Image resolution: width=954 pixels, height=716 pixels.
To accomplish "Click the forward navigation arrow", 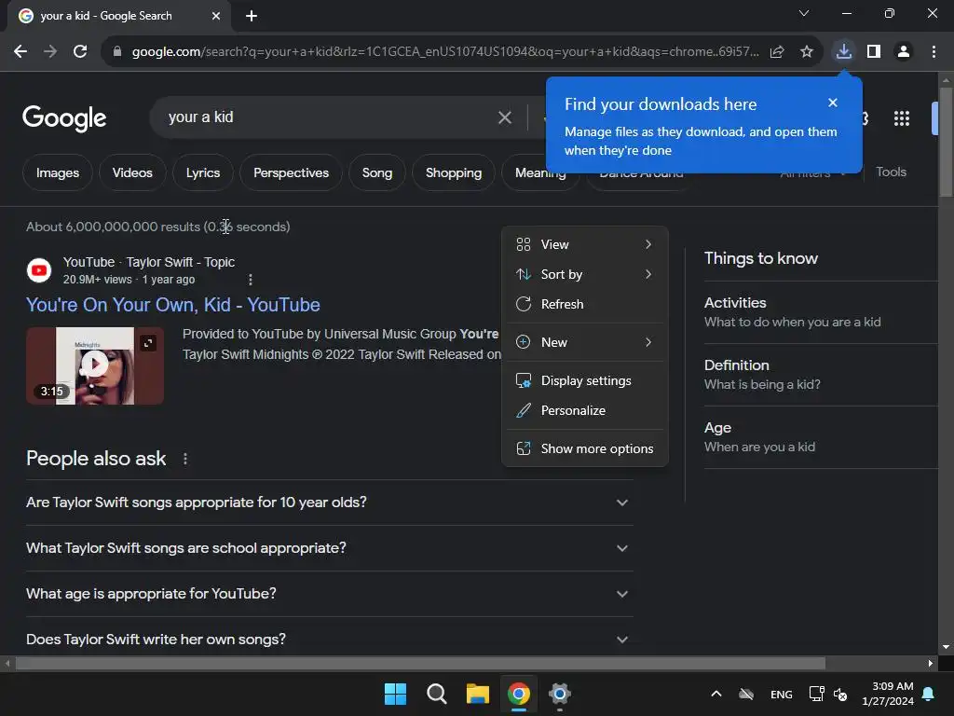I will [50, 52].
